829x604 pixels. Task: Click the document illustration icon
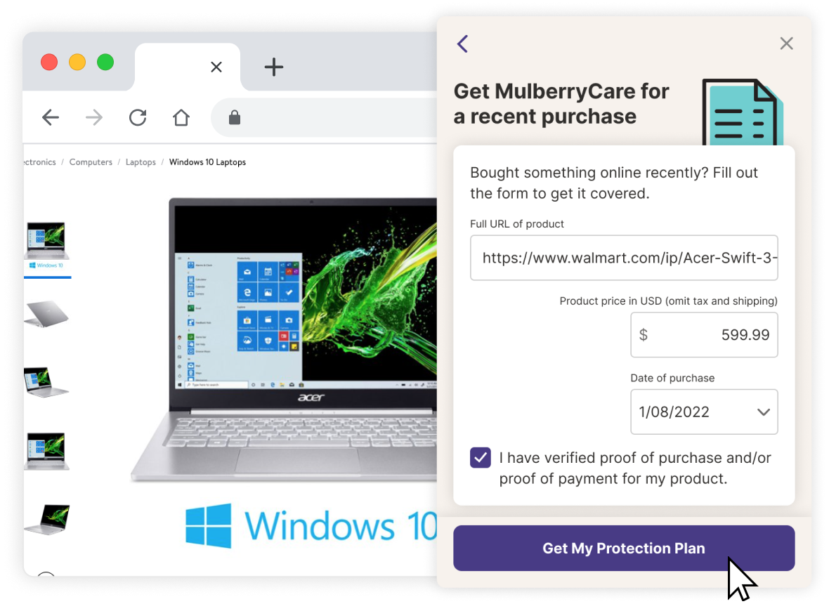pyautogui.click(x=743, y=112)
